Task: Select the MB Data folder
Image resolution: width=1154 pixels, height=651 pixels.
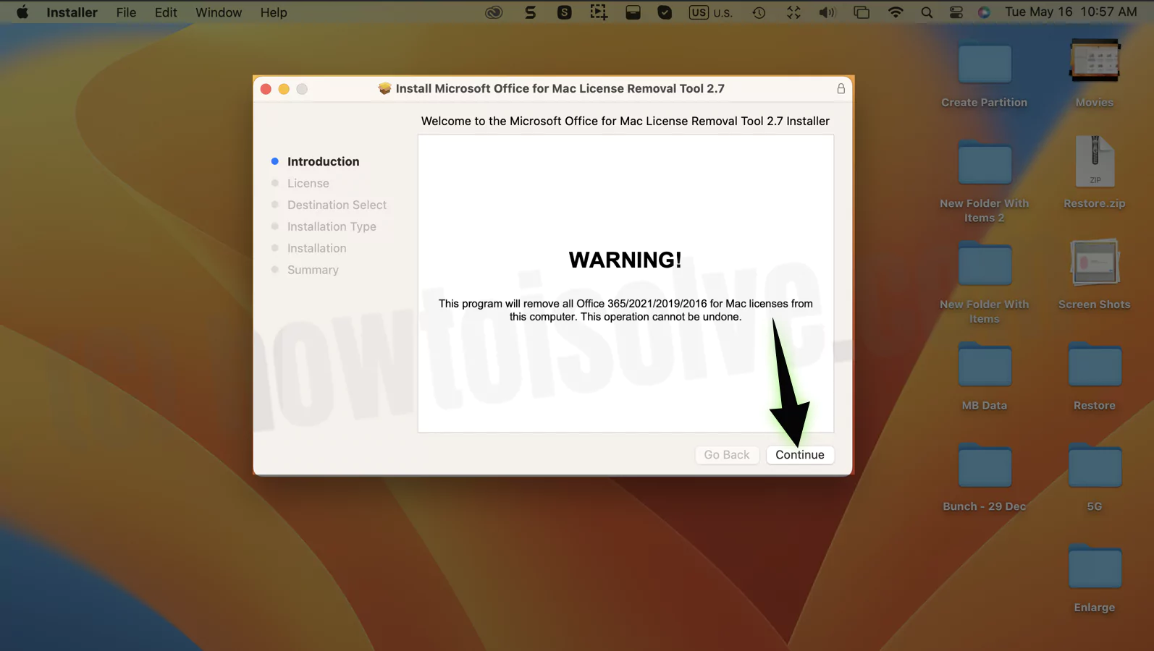Action: (x=984, y=365)
